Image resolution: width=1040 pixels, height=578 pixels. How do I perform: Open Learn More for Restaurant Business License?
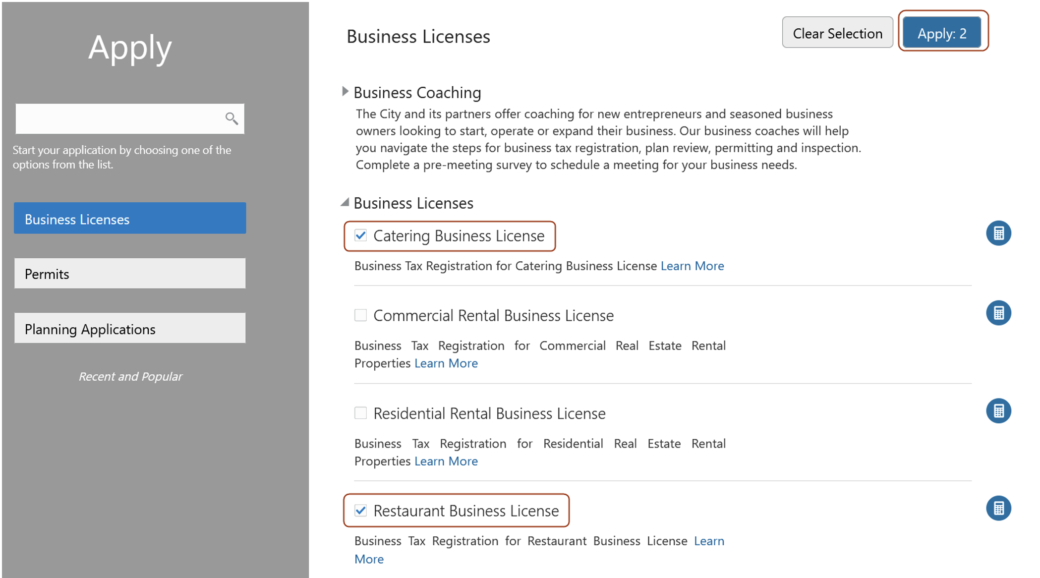[x=709, y=541]
